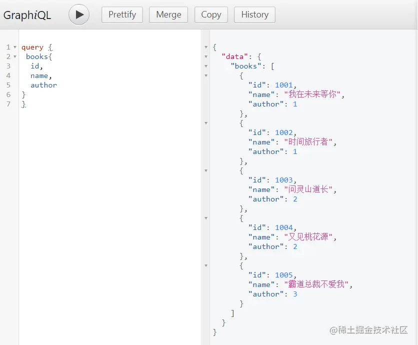Click the Prettify button

(122, 14)
